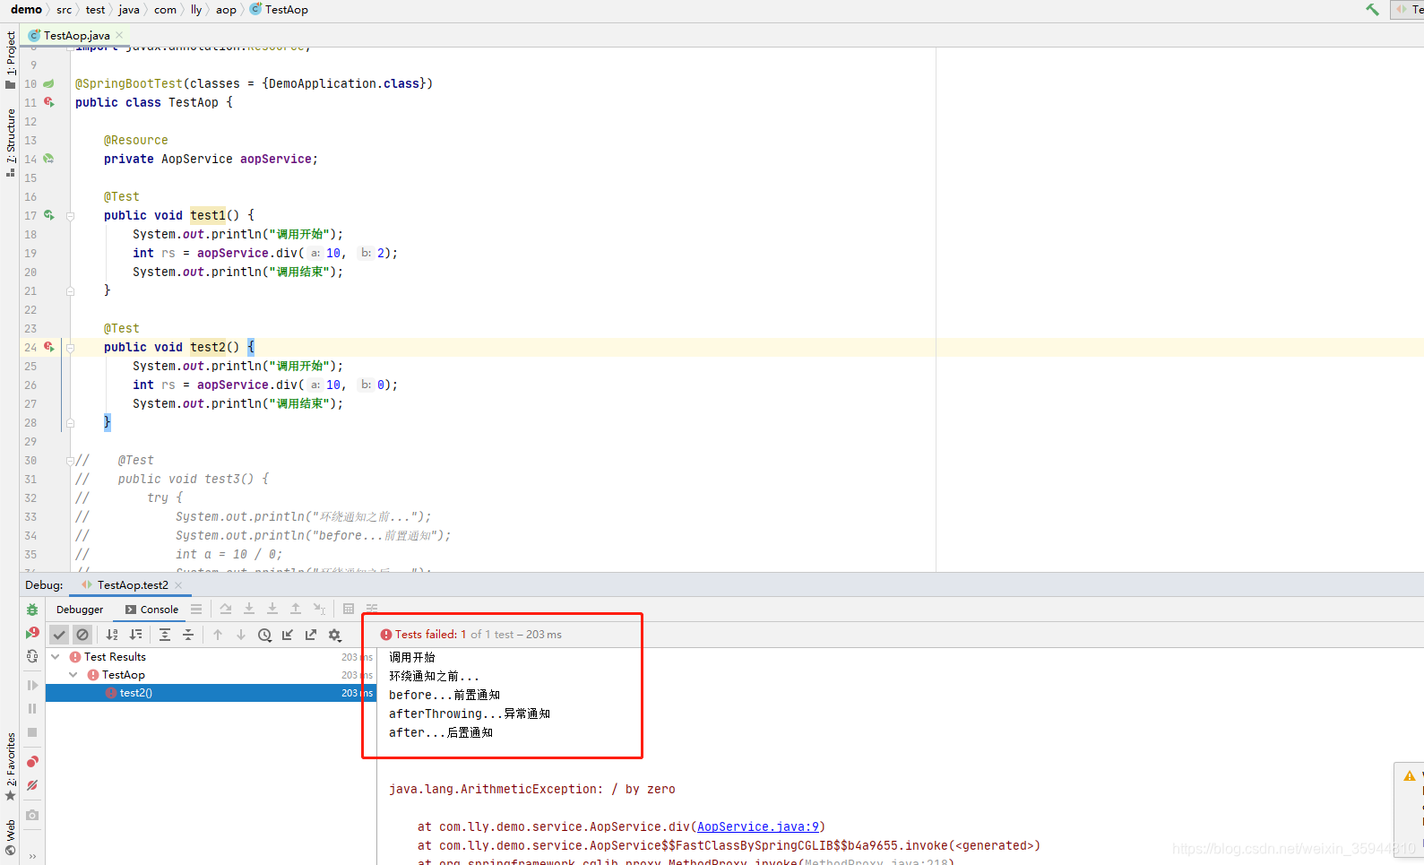Open the 1: Project tool window
The height and width of the screenshot is (865, 1424).
click(x=10, y=60)
